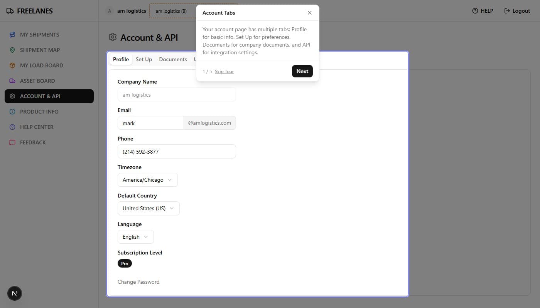The width and height of the screenshot is (540, 308).
Task: Click the Email field containing mark
Action: 150,123
